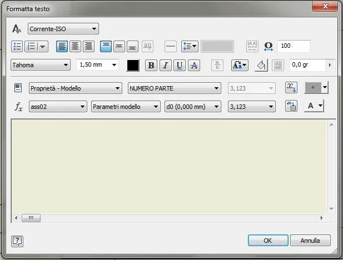
Task: Apply numbered list formatting
Action: [x=31, y=46]
